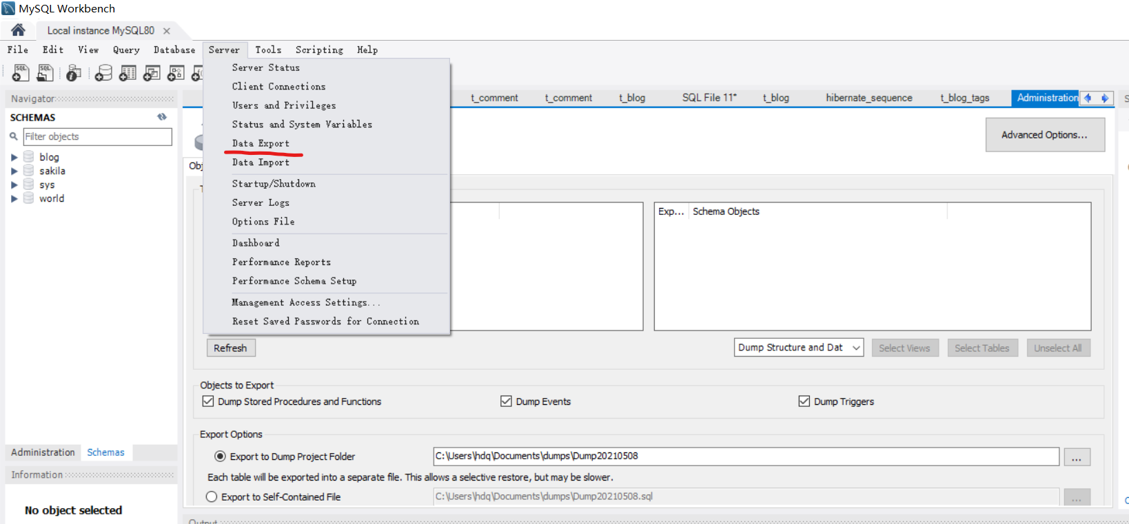Click the search icon beside Filter objects
Screen dimensions: 1129x524
click(13, 136)
